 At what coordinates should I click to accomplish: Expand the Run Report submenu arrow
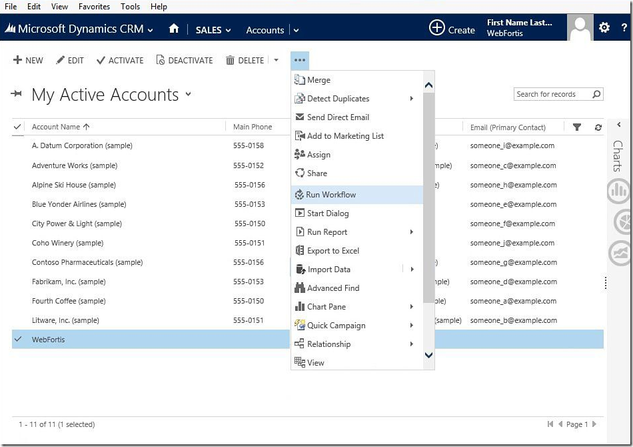[x=411, y=232]
